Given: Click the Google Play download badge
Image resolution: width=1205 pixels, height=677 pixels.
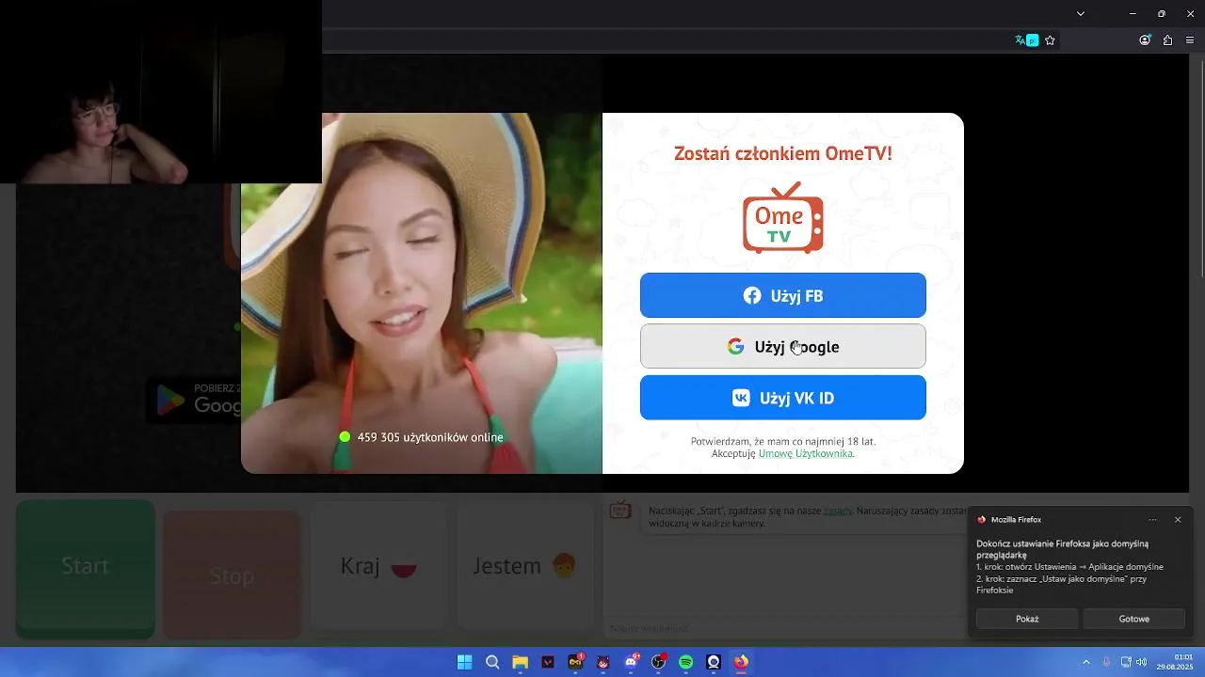Looking at the screenshot, I should pyautogui.click(x=194, y=400).
